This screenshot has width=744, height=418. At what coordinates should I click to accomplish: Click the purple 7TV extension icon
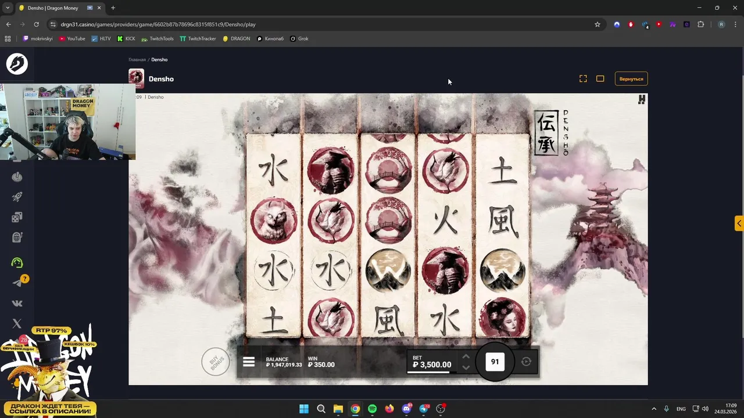pyautogui.click(x=673, y=24)
